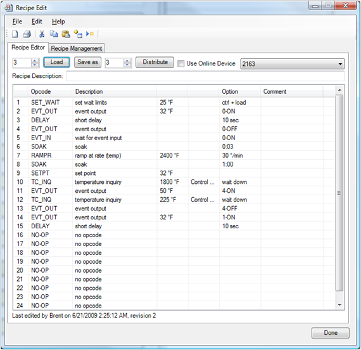Click the New document toolbar icon
Screen dimensions: 361x350
pyautogui.click(x=15, y=34)
